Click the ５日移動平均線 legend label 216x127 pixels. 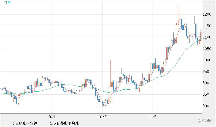coord(25,123)
